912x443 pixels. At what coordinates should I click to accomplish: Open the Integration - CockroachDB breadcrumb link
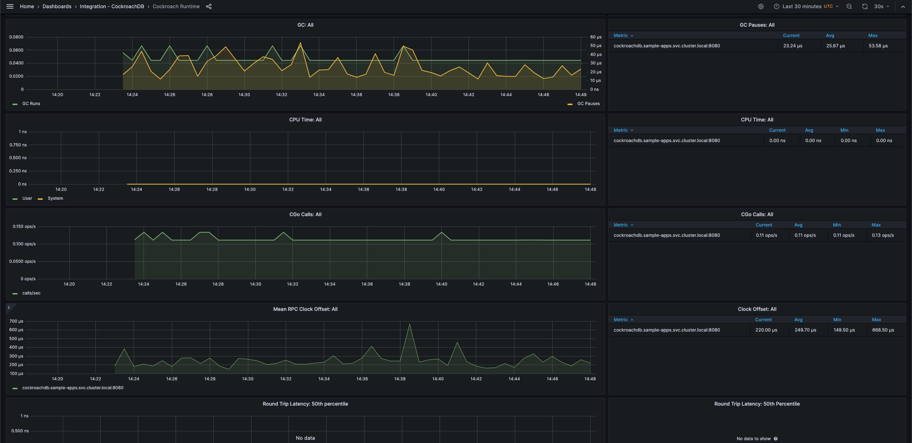click(x=112, y=6)
